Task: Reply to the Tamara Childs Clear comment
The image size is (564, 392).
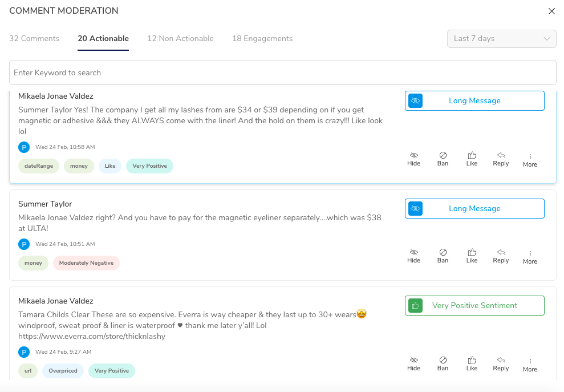Action: click(501, 363)
